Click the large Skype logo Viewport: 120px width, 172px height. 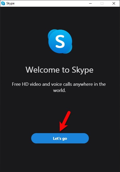pyautogui.click(x=60, y=41)
